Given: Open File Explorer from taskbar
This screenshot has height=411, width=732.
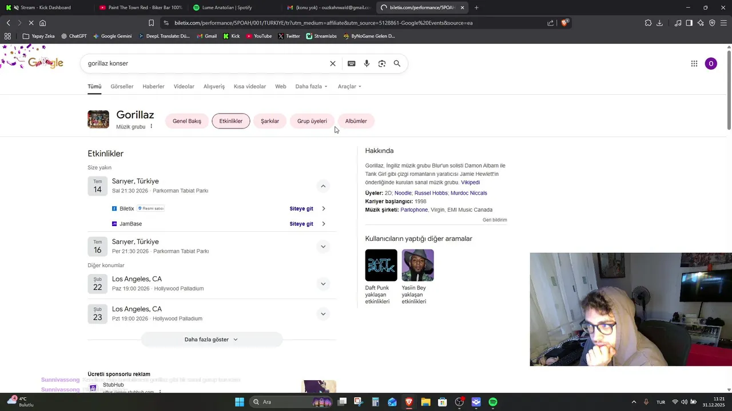Looking at the screenshot, I should point(425,402).
